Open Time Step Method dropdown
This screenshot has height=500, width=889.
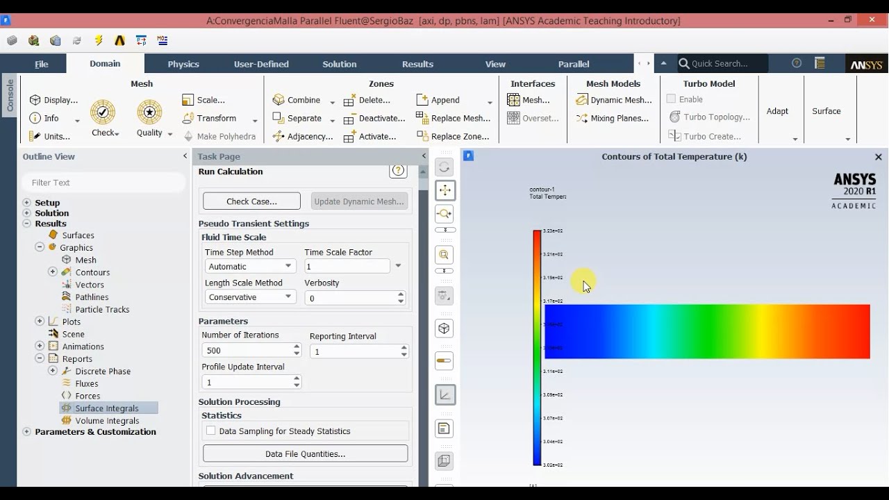pyautogui.click(x=250, y=266)
